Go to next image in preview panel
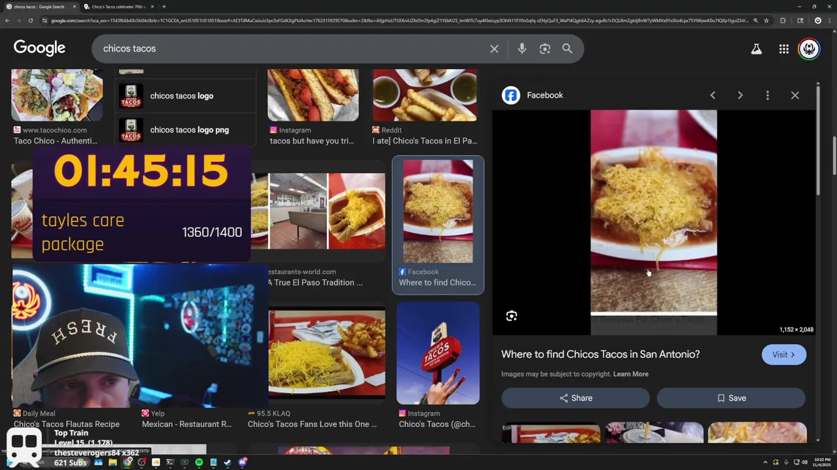The width and height of the screenshot is (837, 470). point(740,95)
